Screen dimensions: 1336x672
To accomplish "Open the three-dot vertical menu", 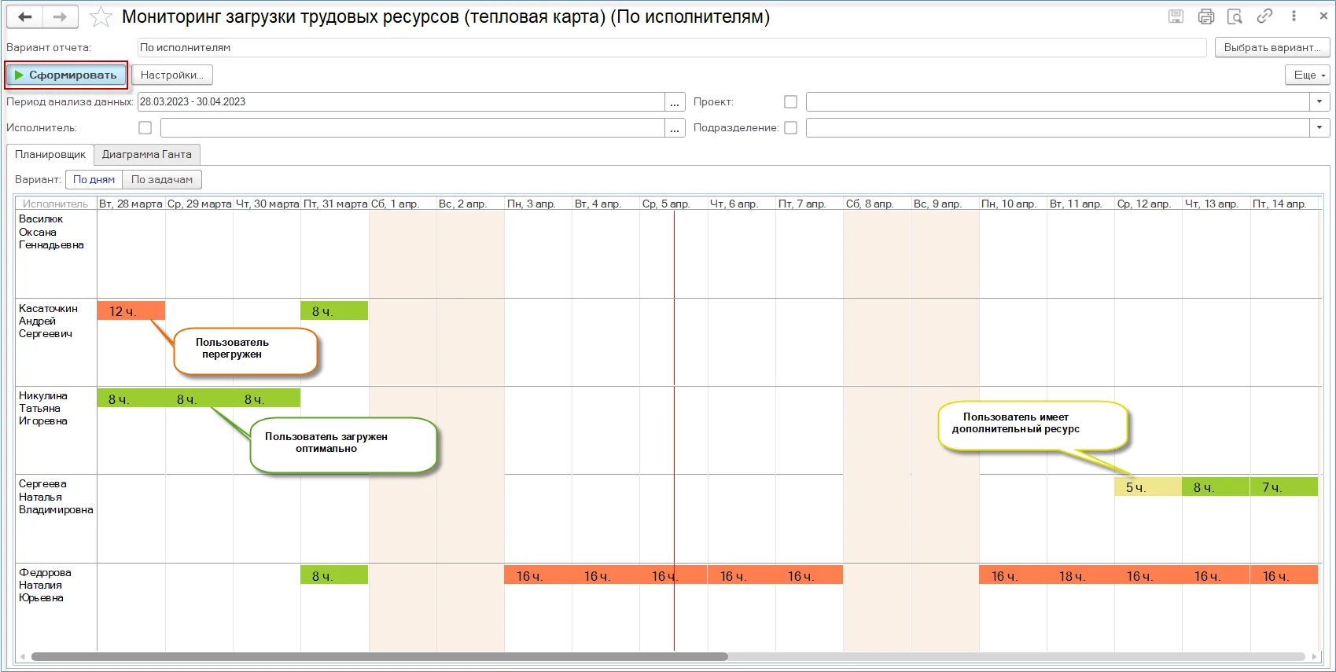I will [1294, 17].
